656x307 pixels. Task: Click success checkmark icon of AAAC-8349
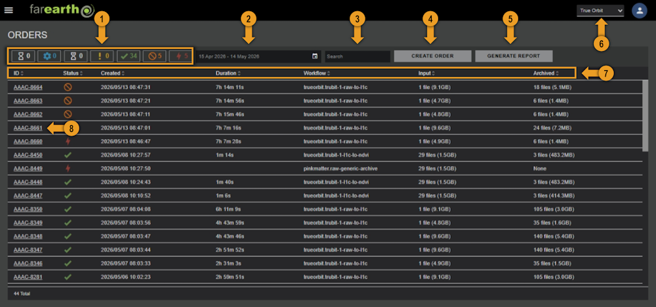[x=68, y=222]
